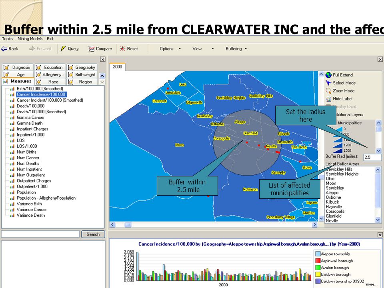Image resolution: width=384 pixels, height=288 pixels.
Task: Click the Kennedy label on map
Action: [278, 173]
